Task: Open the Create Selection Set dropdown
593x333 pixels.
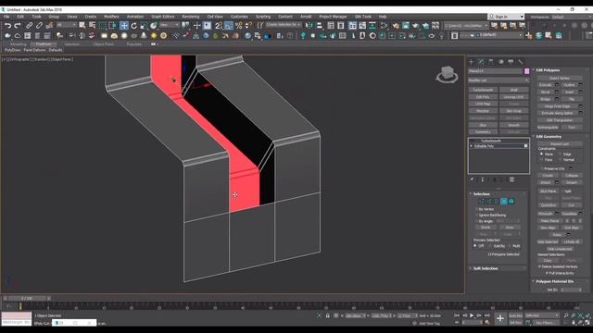Action: (284, 25)
